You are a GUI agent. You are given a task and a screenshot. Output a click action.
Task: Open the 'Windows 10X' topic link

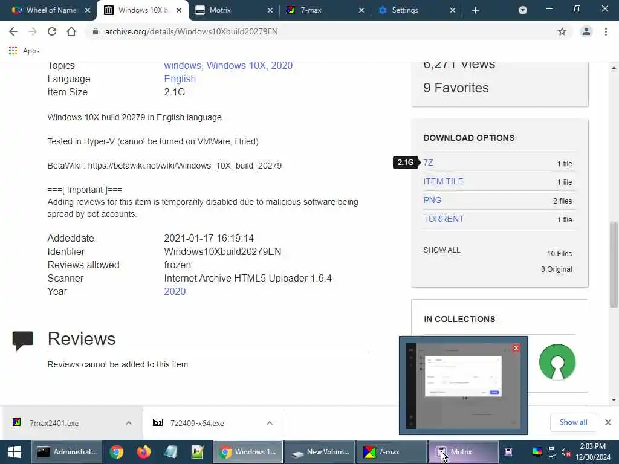click(x=236, y=65)
